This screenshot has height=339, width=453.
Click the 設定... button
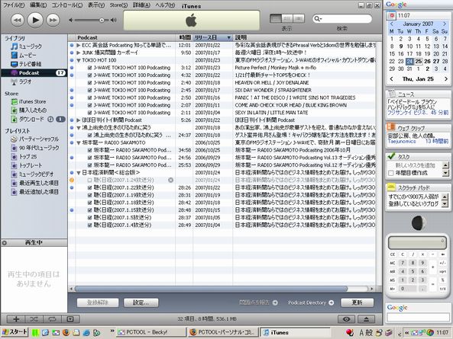(141, 302)
